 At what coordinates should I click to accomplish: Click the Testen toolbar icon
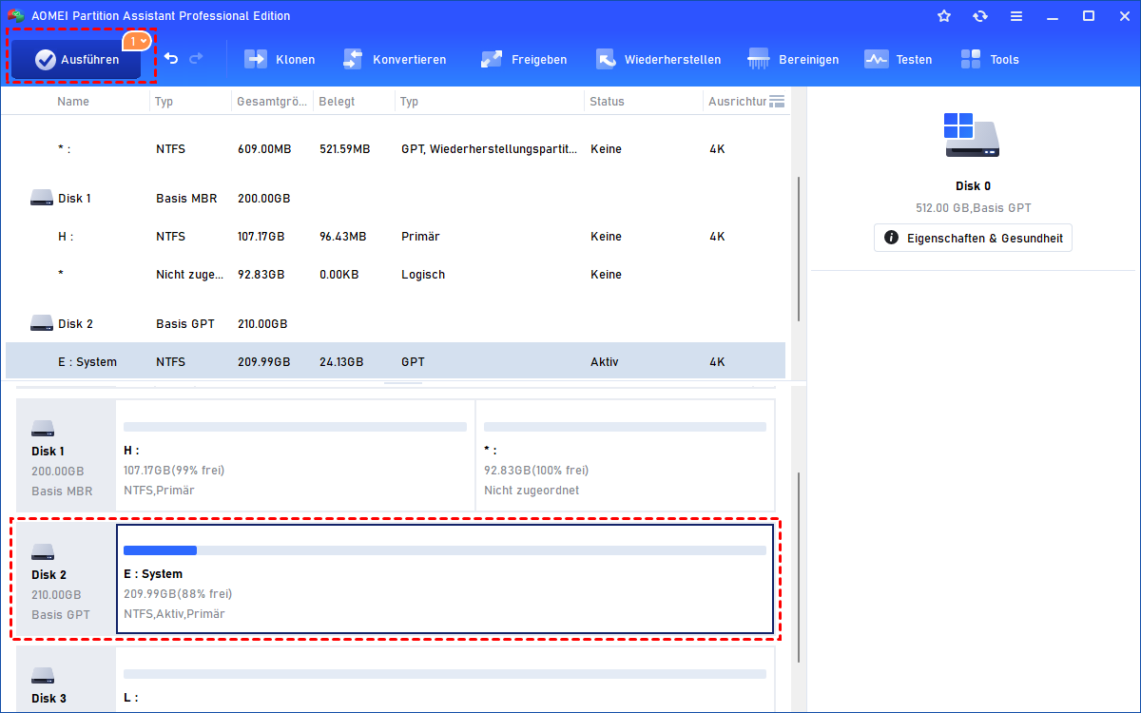click(876, 59)
